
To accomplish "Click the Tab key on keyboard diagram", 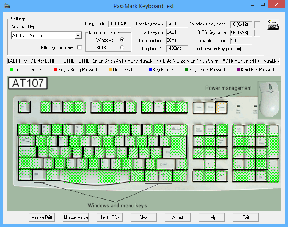I will coord(27,141).
